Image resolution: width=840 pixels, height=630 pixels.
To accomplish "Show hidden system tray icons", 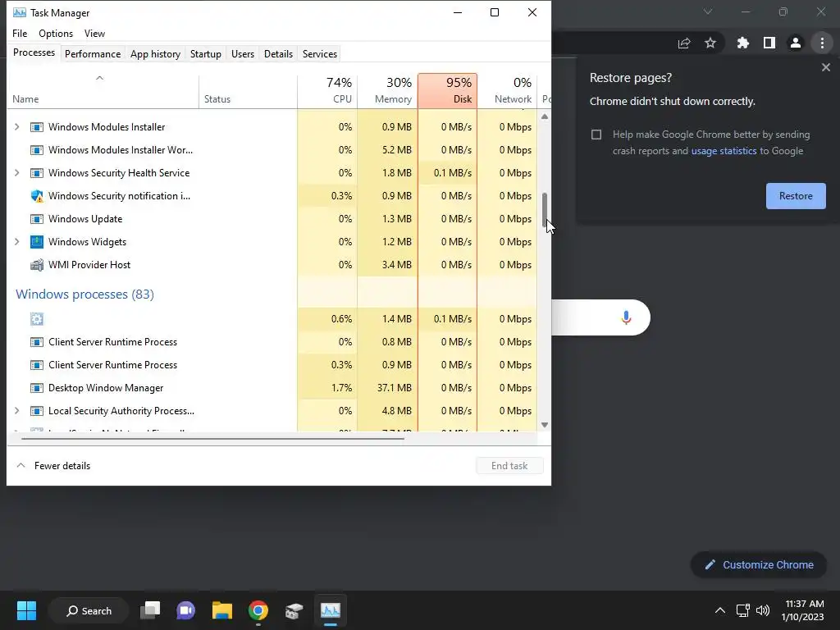I will [720, 610].
